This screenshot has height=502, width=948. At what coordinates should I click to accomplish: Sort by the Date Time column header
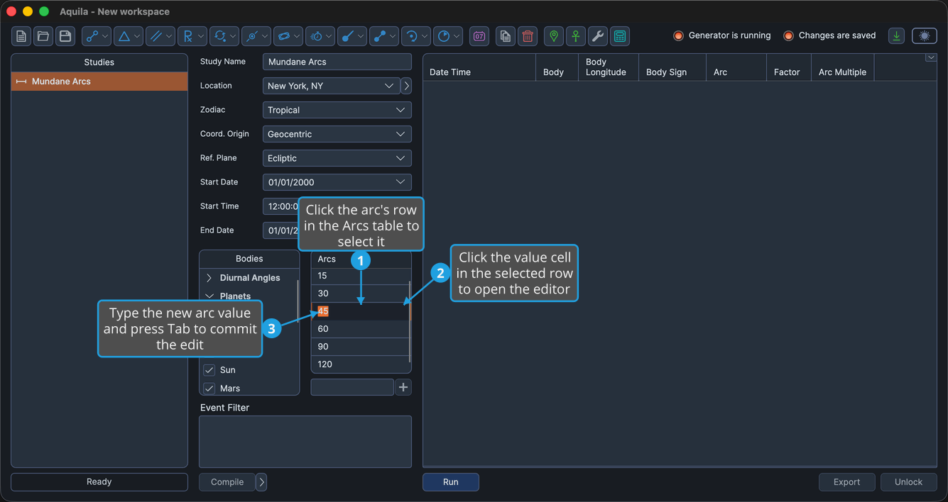(x=479, y=68)
